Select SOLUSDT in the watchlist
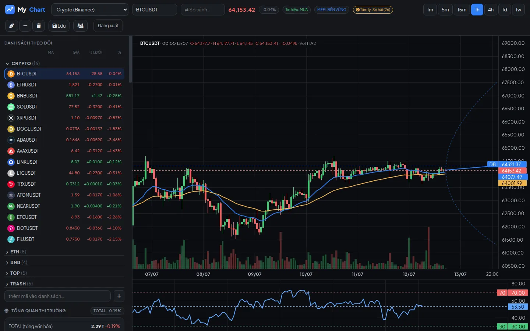 64,107
